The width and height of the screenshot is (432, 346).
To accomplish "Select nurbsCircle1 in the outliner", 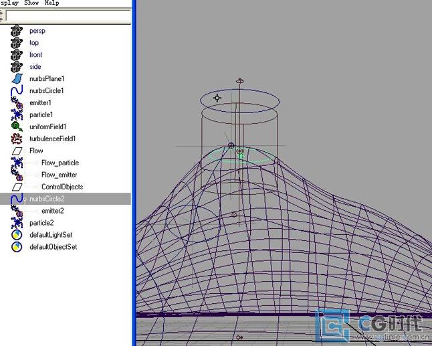I will tap(47, 91).
